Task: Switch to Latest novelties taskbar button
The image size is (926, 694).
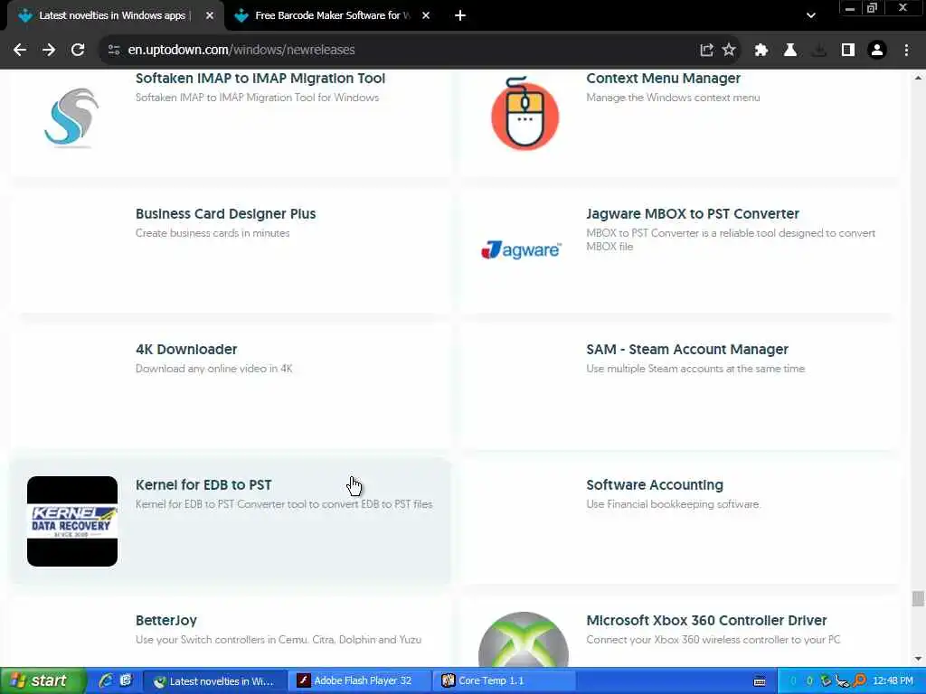Action: point(215,681)
